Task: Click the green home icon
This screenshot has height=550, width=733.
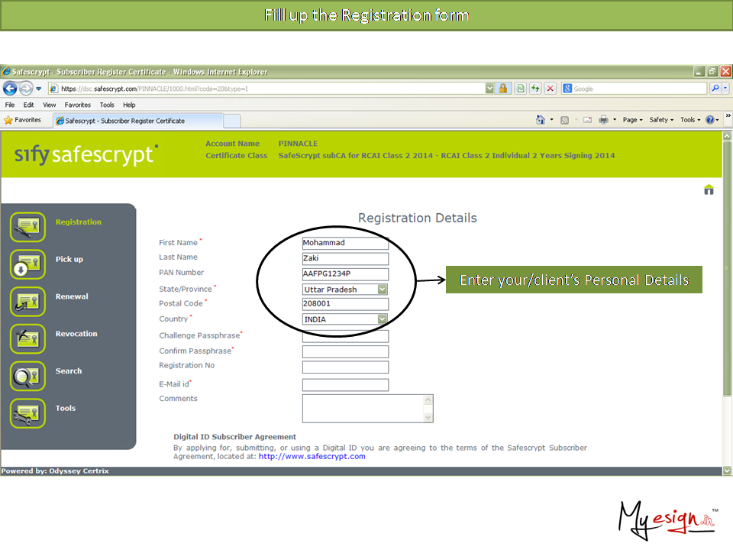Action: pos(709,190)
